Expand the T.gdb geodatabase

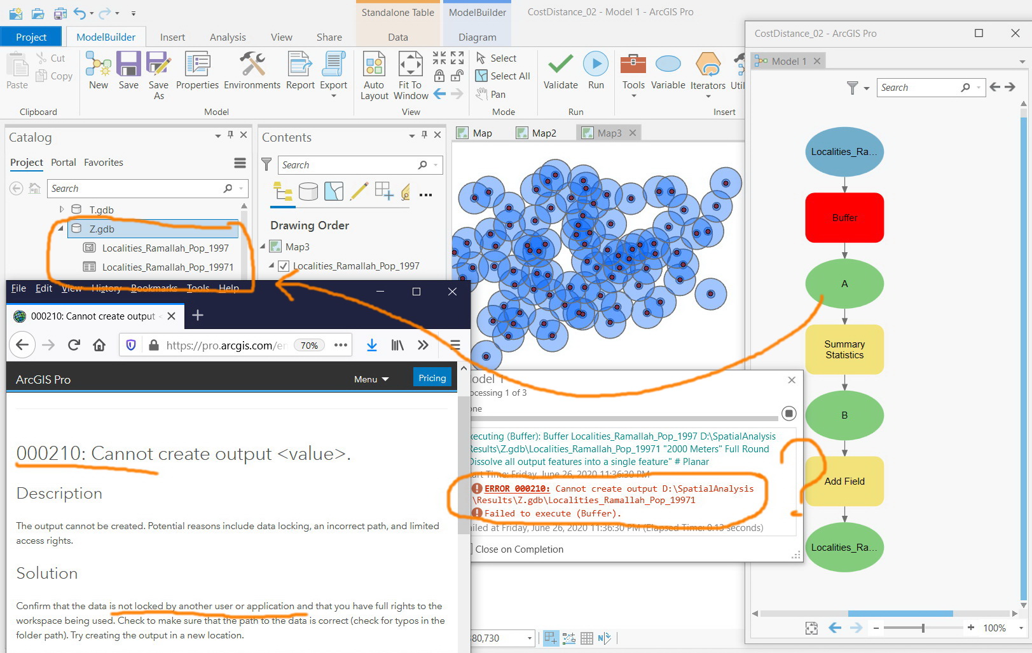pos(62,209)
